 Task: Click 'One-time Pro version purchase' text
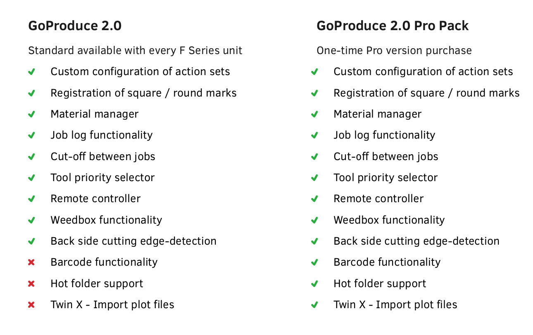point(394,51)
